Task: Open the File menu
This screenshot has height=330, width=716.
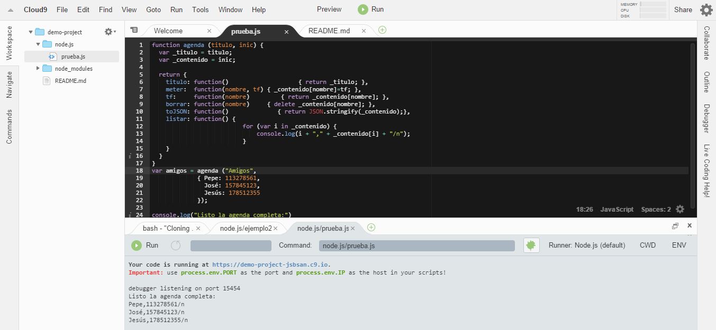Action: coord(62,10)
